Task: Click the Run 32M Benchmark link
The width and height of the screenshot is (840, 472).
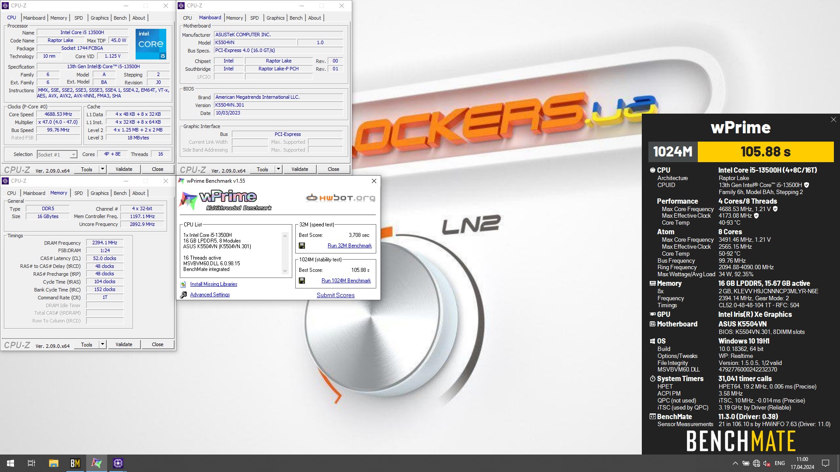Action: click(x=350, y=246)
